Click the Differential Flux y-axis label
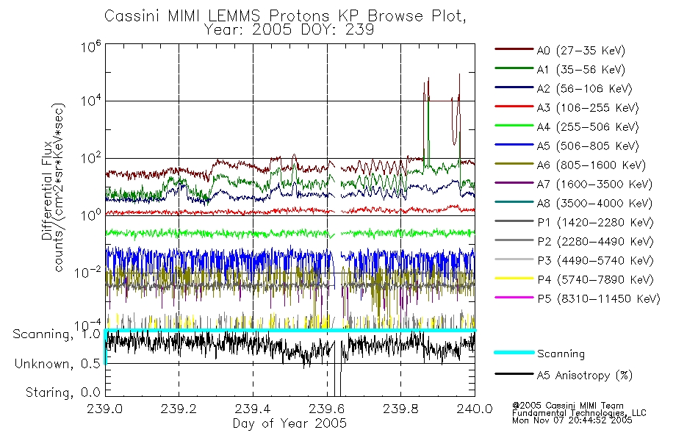Viewport: 698px width, 441px height. (52, 187)
